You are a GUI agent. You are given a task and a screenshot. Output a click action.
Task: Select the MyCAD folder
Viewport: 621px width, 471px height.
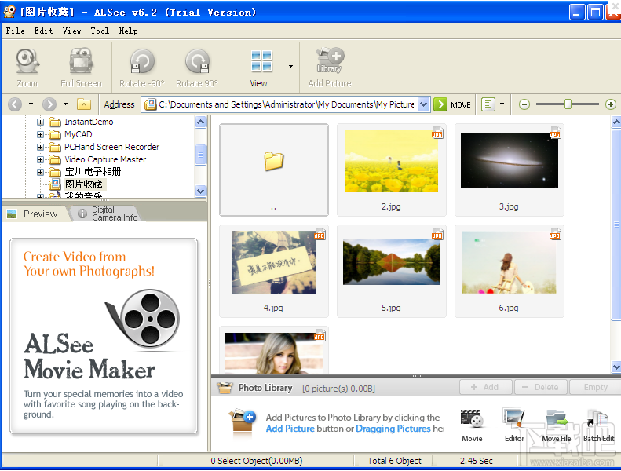click(x=78, y=135)
